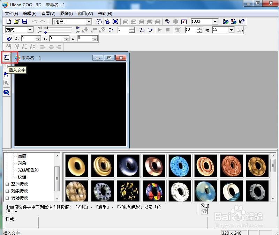Go to the next frame arrow
The width and height of the screenshot is (279, 235).
coord(77,28)
